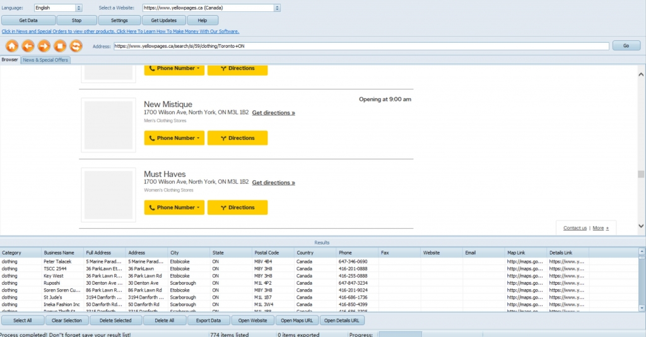The image size is (646, 337).
Task: Focus the Address URL field
Action: 361,46
